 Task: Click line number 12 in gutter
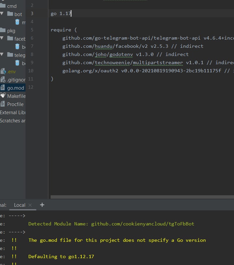(x=31, y=87)
